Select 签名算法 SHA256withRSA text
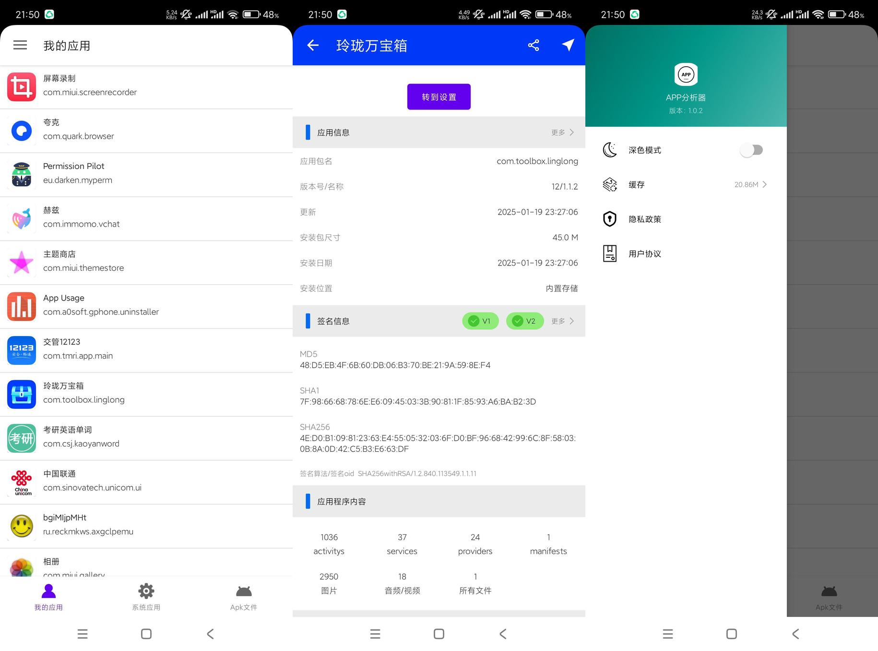The image size is (878, 651). (417, 473)
